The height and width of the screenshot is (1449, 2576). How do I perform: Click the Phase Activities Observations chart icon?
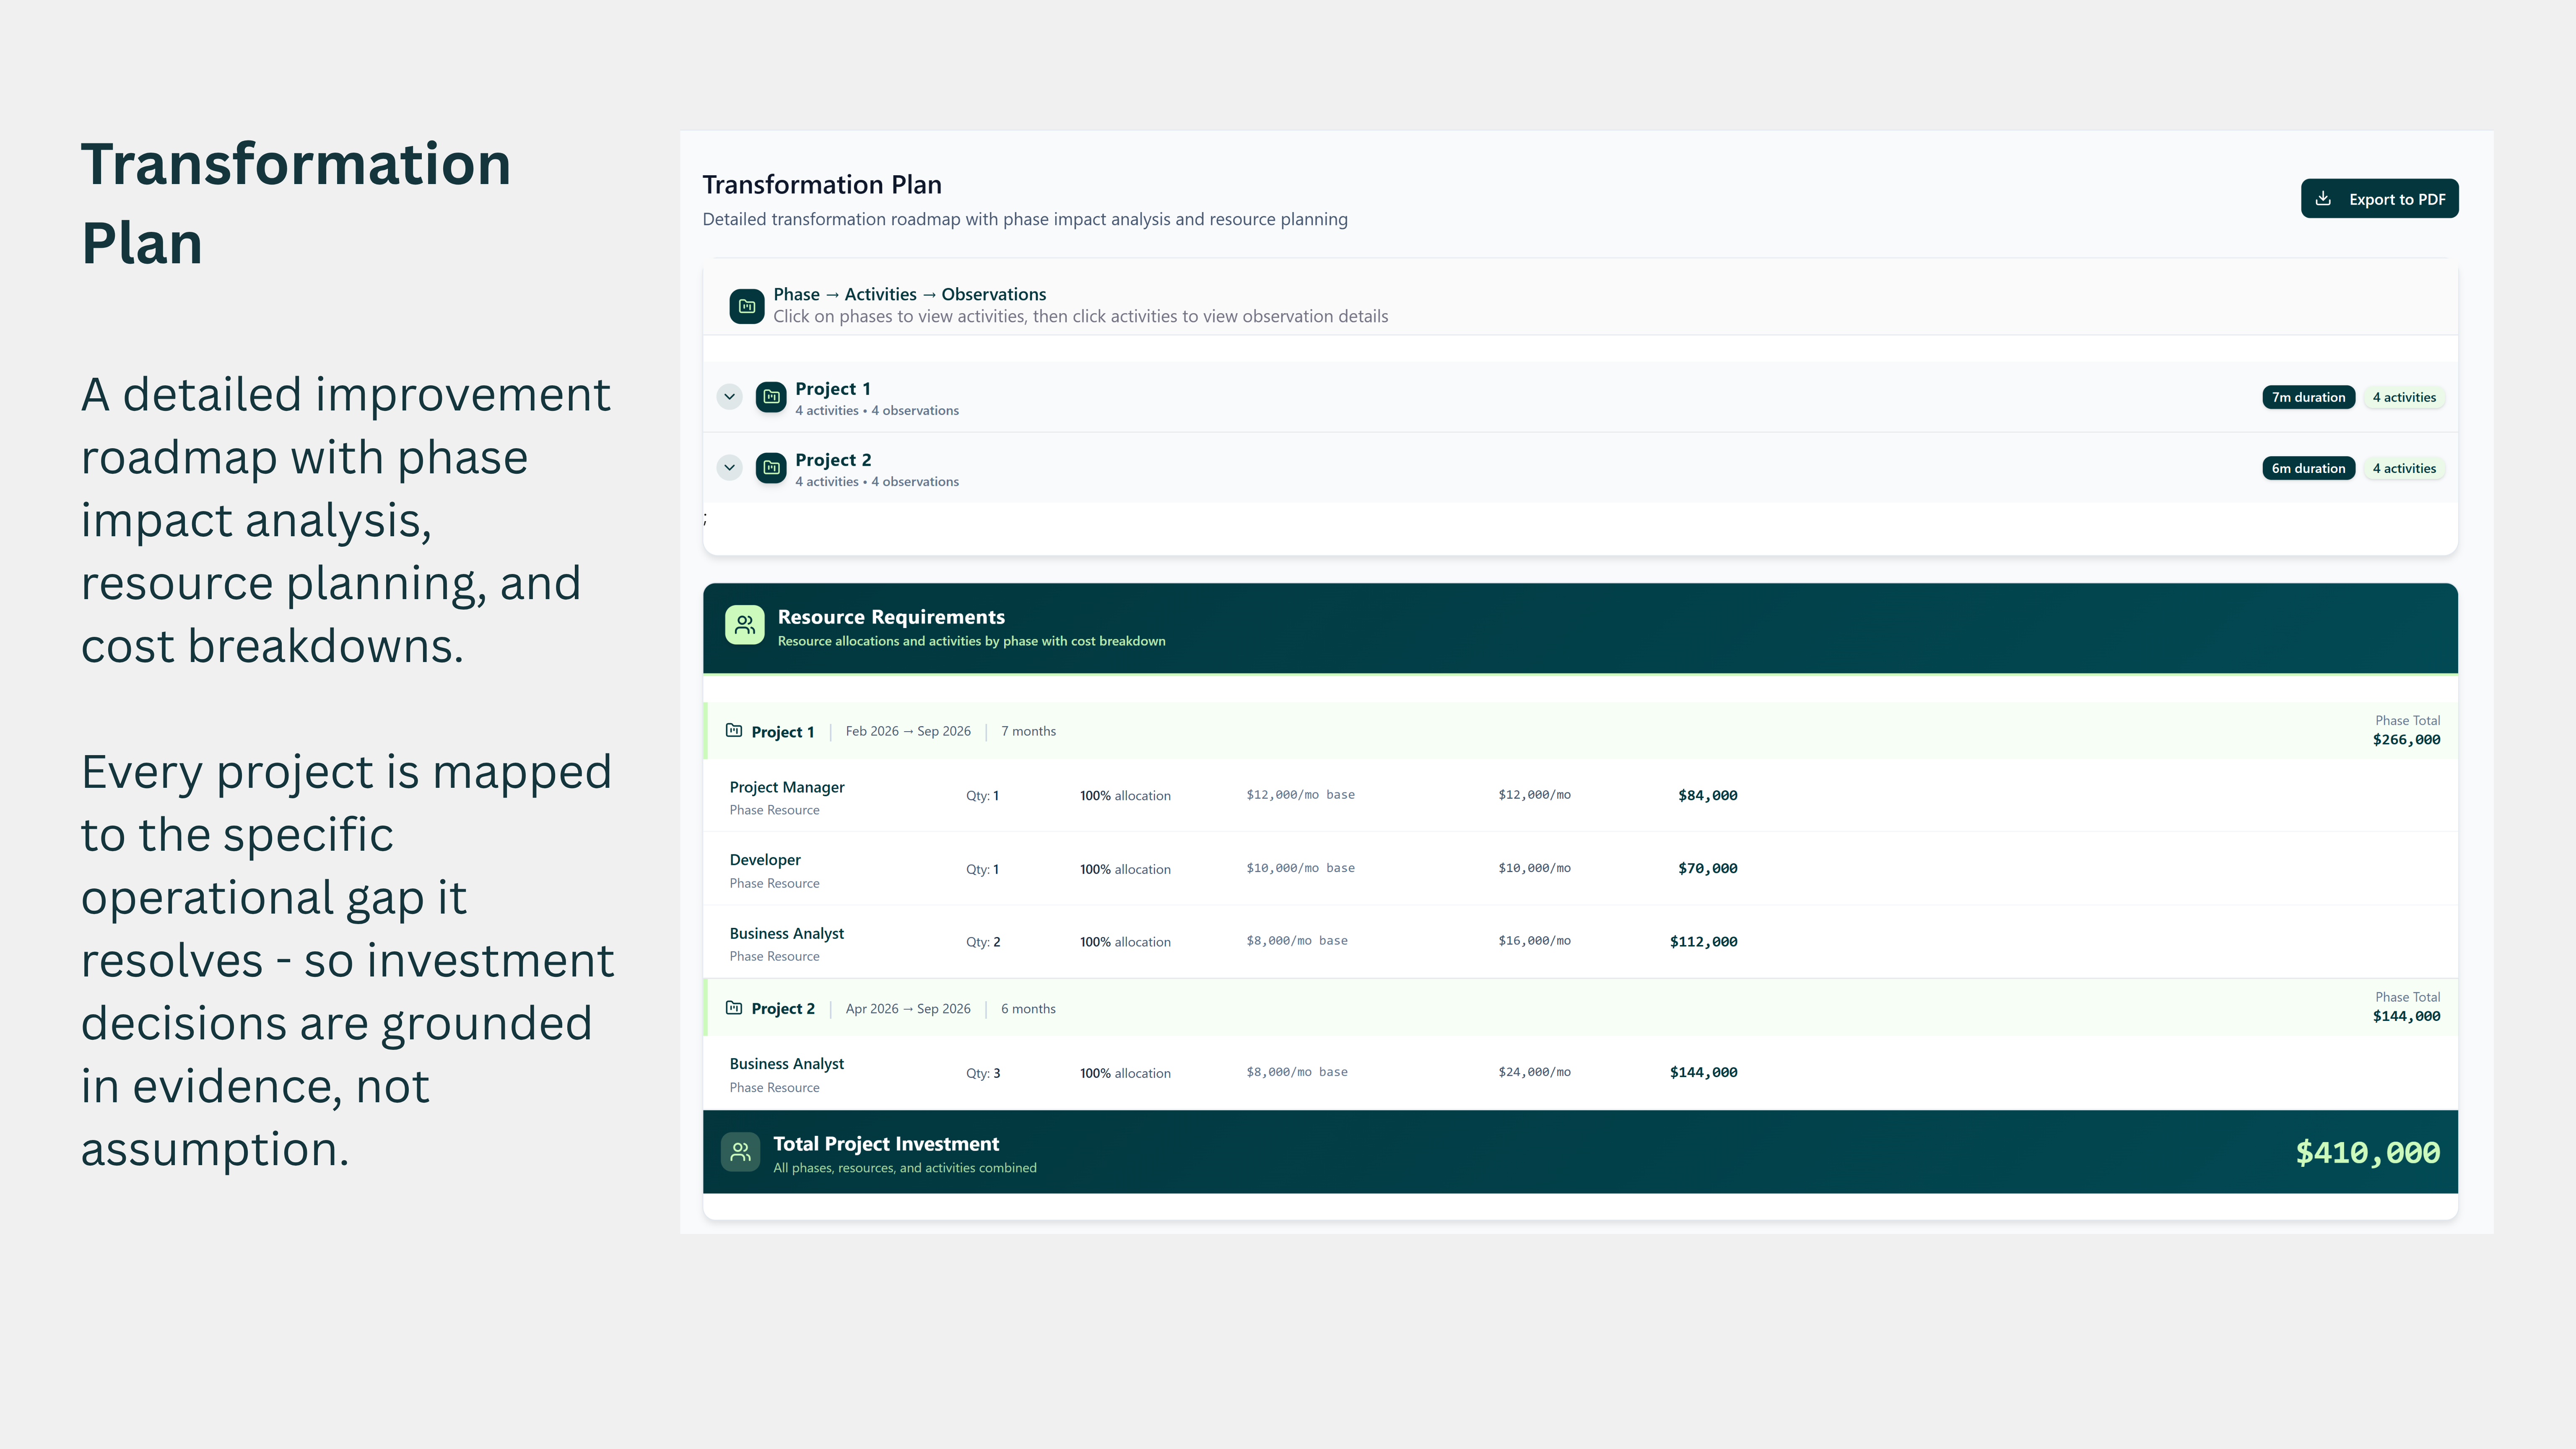(747, 306)
